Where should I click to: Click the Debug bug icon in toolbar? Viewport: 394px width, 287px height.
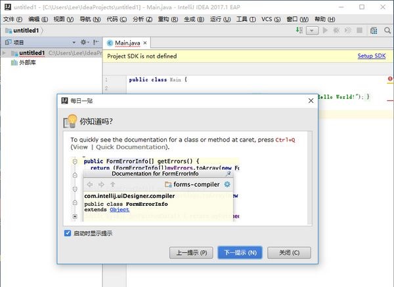pos(336,30)
